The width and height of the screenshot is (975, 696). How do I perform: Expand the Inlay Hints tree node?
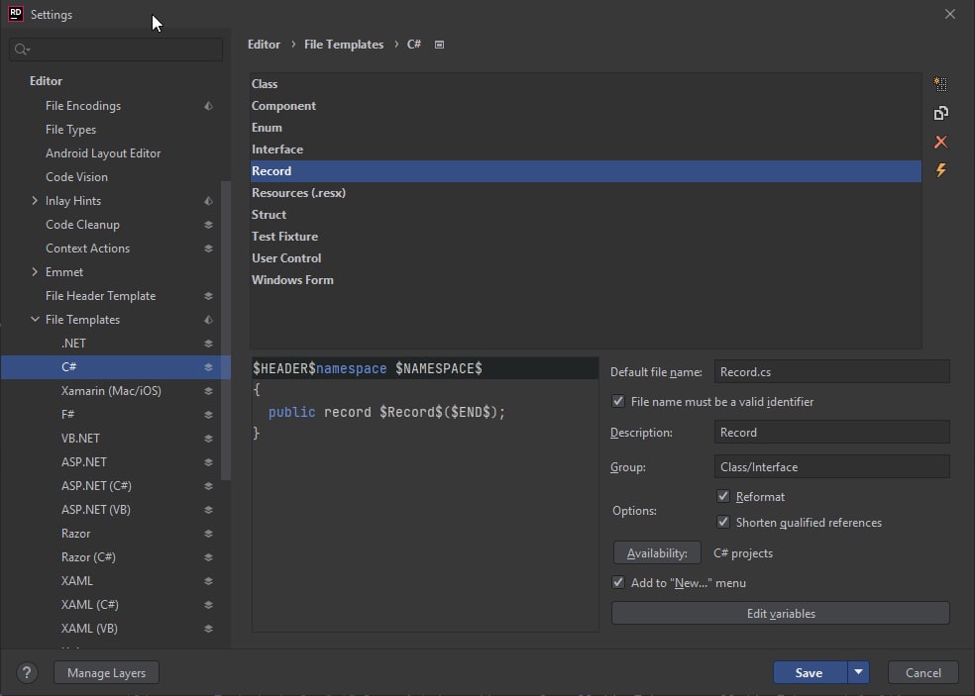(x=36, y=201)
